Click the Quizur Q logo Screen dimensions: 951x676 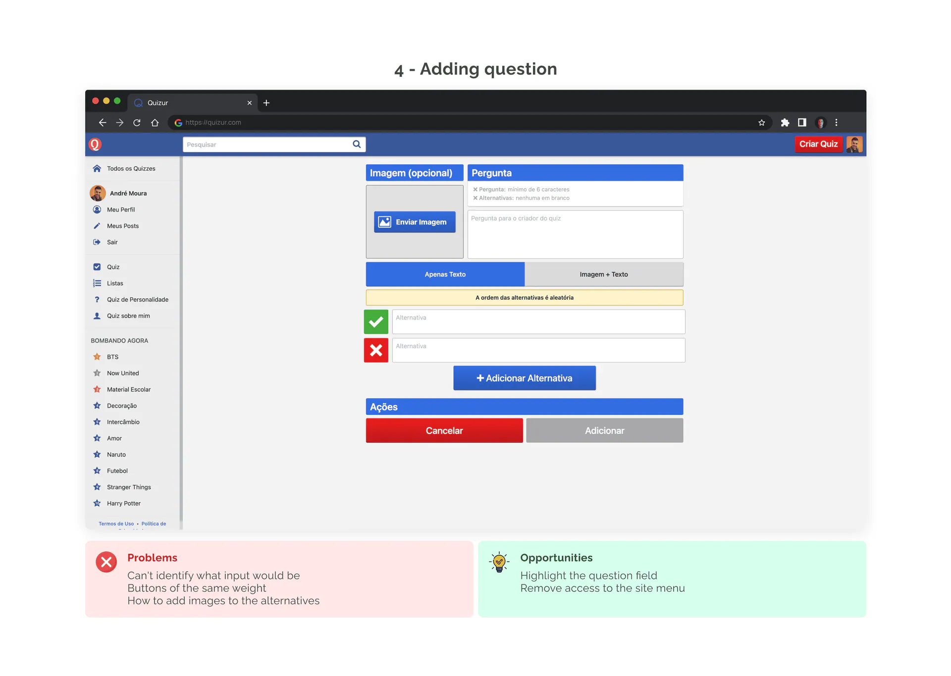point(95,144)
